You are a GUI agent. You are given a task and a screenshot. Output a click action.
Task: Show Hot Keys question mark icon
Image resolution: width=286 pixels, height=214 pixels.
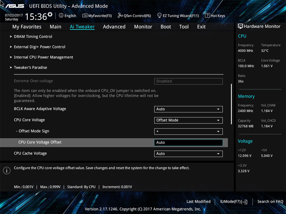[x=207, y=15]
